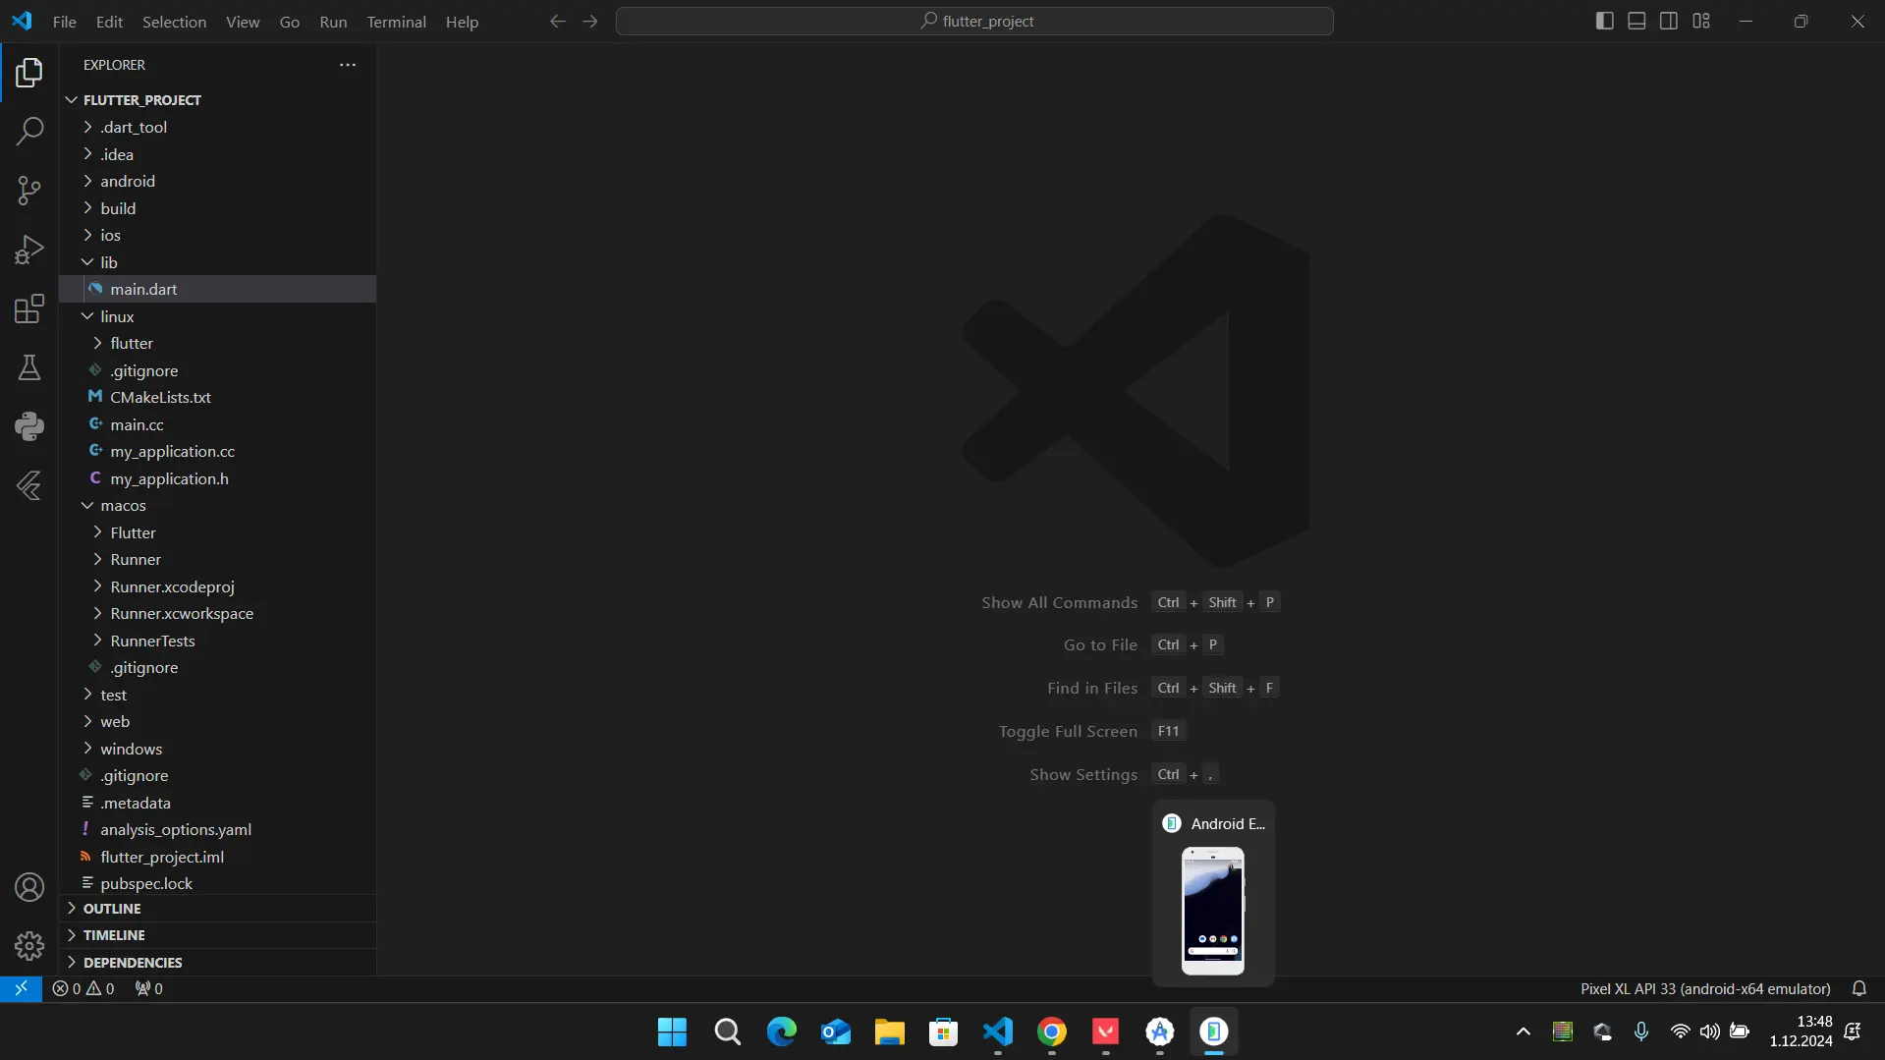Expand the Runner.xcworkspace folder
Viewport: 1885px width, 1060px height.
[x=218, y=614]
